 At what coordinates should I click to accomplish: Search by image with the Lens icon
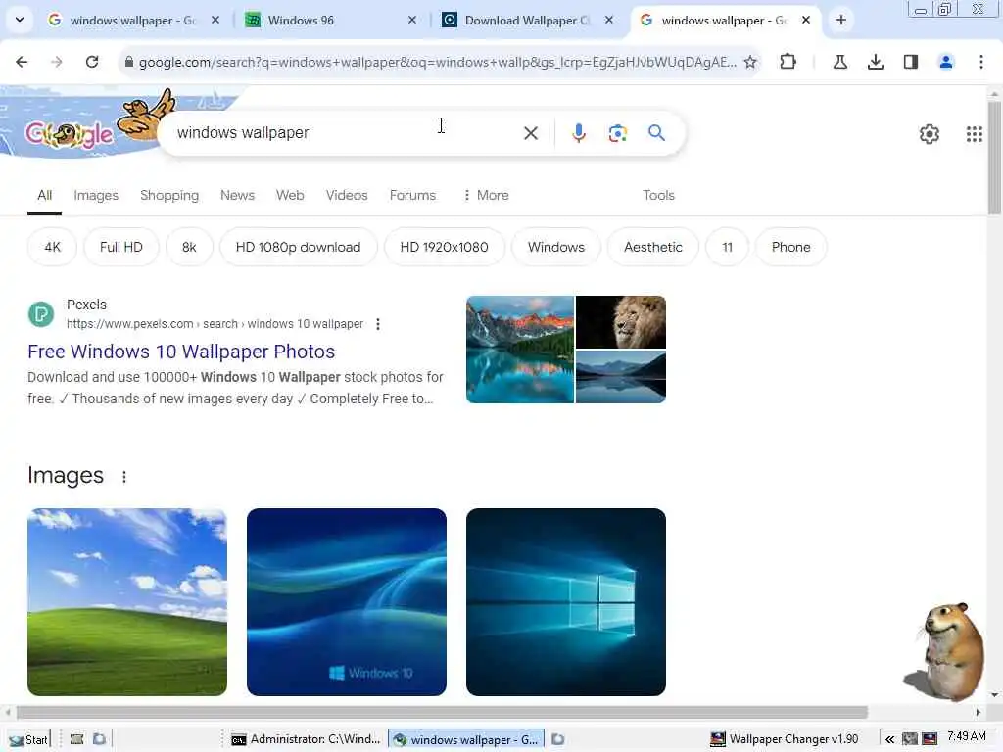pyautogui.click(x=617, y=133)
